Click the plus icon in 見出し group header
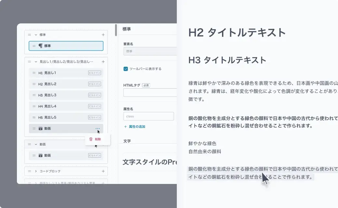Screen dimensions: 338x208 click(103, 62)
